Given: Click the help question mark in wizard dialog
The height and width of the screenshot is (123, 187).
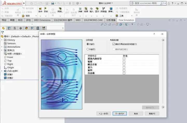Looking at the screenshot, I should pyautogui.click(x=154, y=34).
